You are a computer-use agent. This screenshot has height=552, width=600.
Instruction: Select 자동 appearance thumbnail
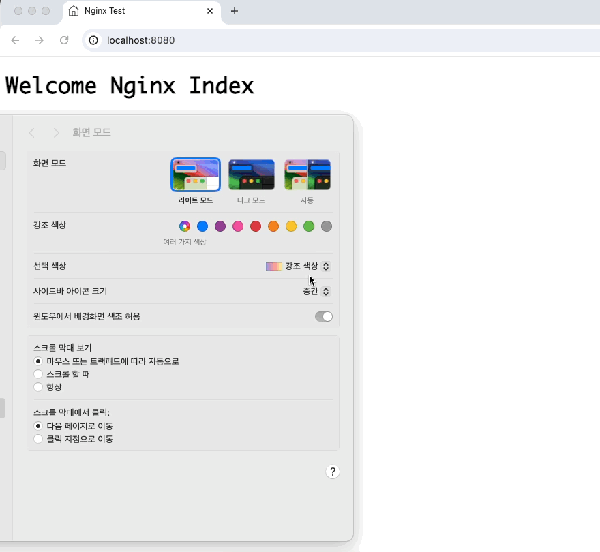click(307, 175)
